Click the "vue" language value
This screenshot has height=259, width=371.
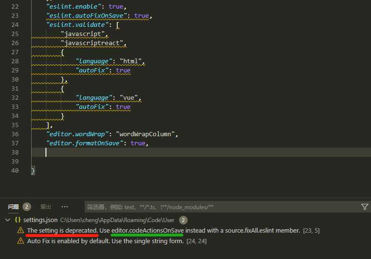tap(128, 98)
